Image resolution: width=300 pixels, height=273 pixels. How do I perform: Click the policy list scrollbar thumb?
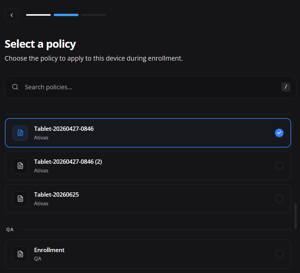(295, 216)
